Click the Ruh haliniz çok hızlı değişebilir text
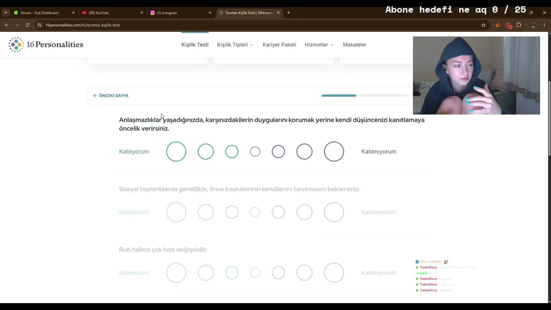This screenshot has height=310, width=551. pyautogui.click(x=163, y=250)
